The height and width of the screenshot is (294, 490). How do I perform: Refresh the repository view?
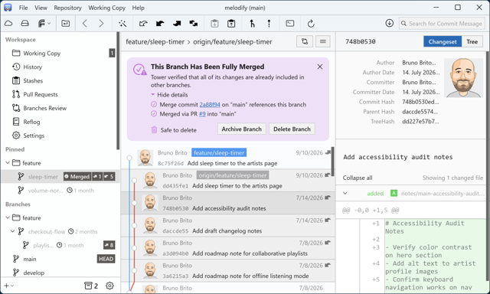pyautogui.click(x=311, y=24)
